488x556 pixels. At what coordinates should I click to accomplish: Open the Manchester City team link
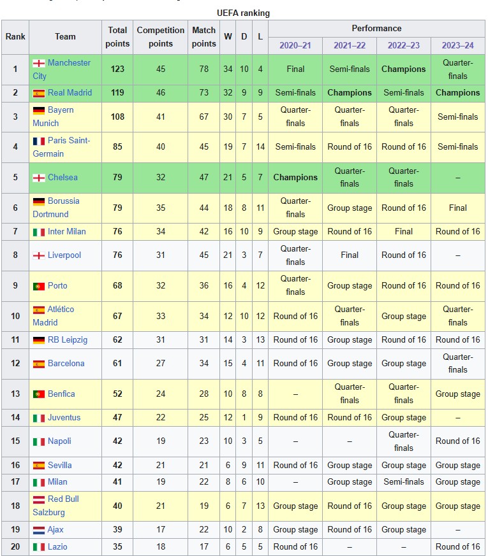point(61,69)
